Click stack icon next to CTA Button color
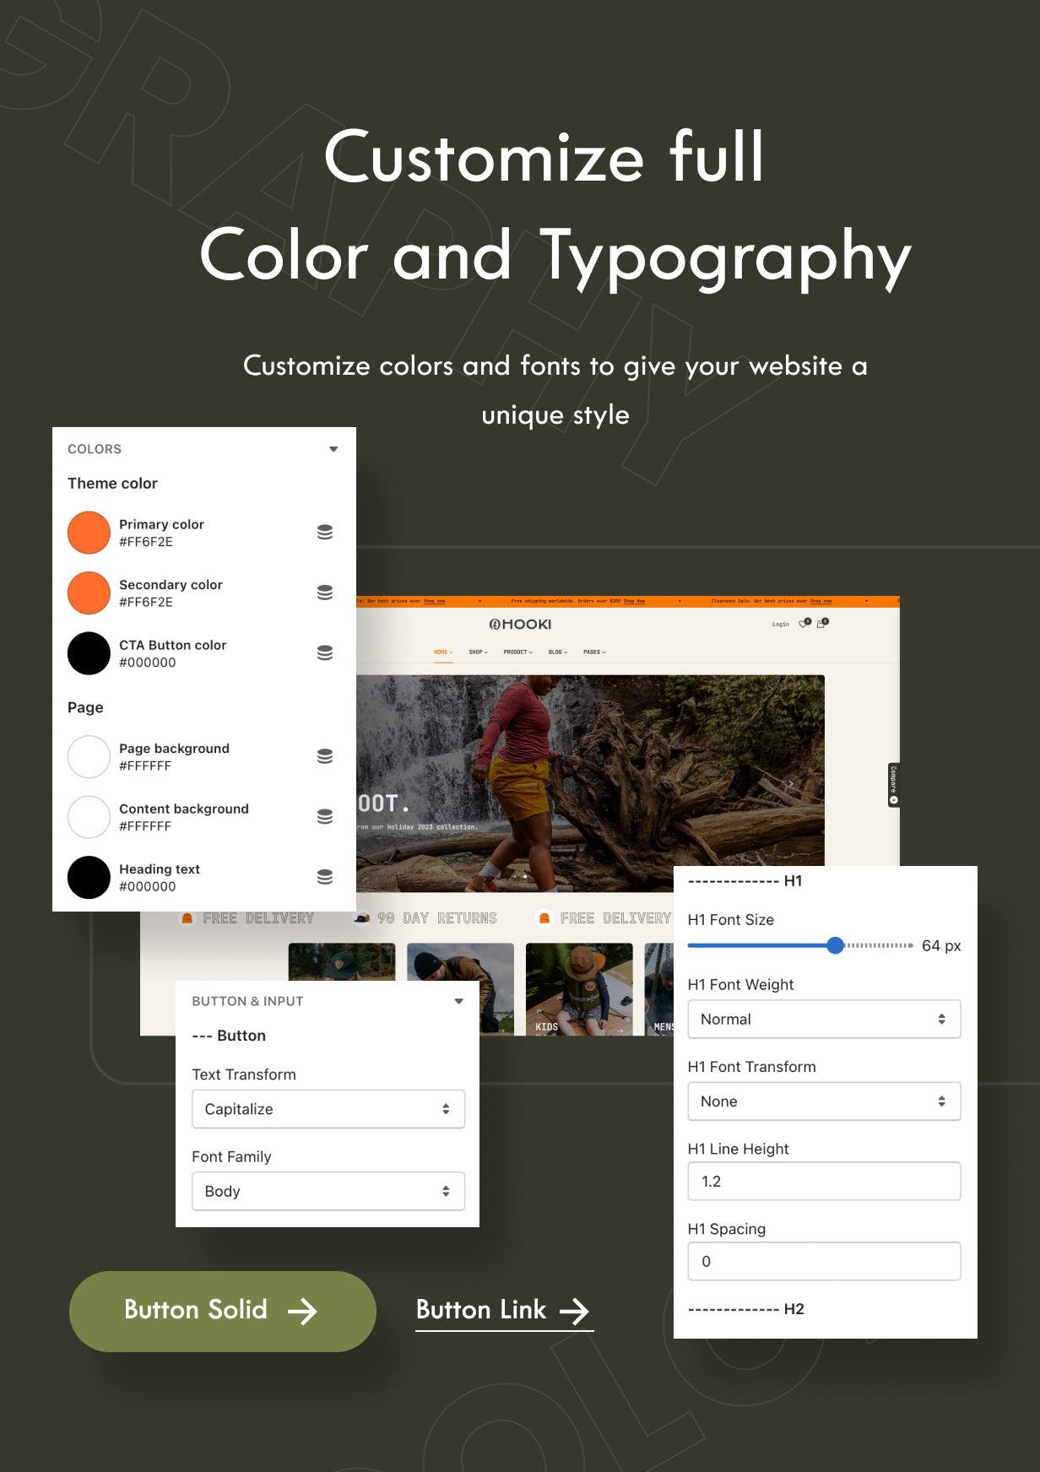Viewport: 1040px width, 1472px height. click(325, 653)
